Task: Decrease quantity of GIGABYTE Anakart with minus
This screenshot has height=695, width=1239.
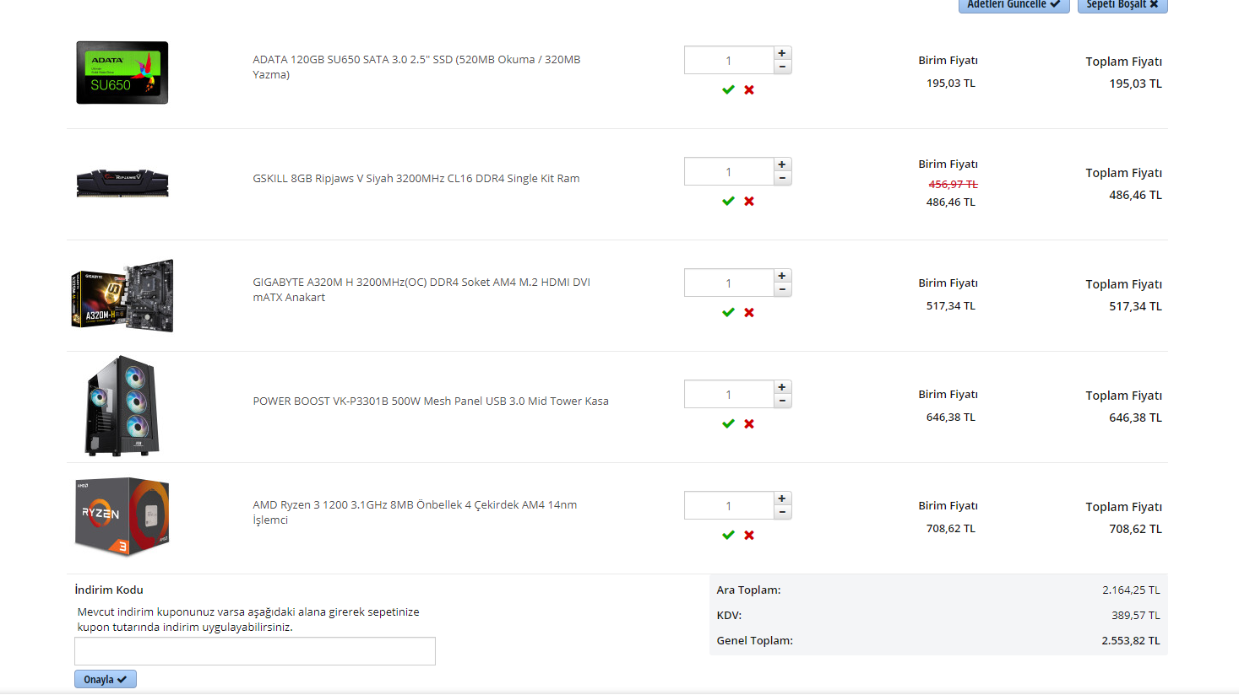Action: pos(782,289)
